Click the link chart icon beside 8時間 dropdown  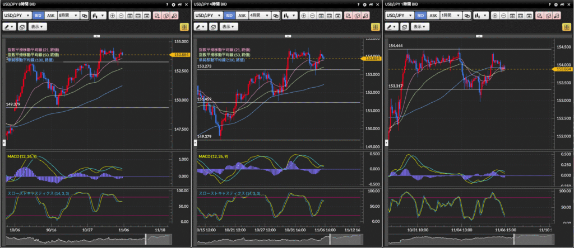(85, 16)
